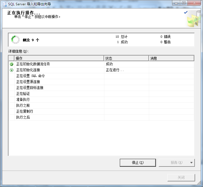Click the 停止(S) stop button

point(138,162)
